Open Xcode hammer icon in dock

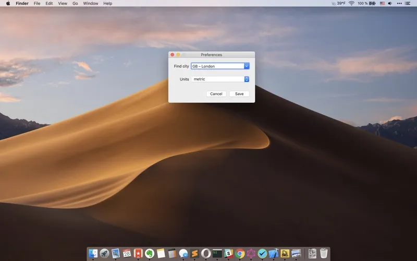pyautogui.click(x=274, y=253)
